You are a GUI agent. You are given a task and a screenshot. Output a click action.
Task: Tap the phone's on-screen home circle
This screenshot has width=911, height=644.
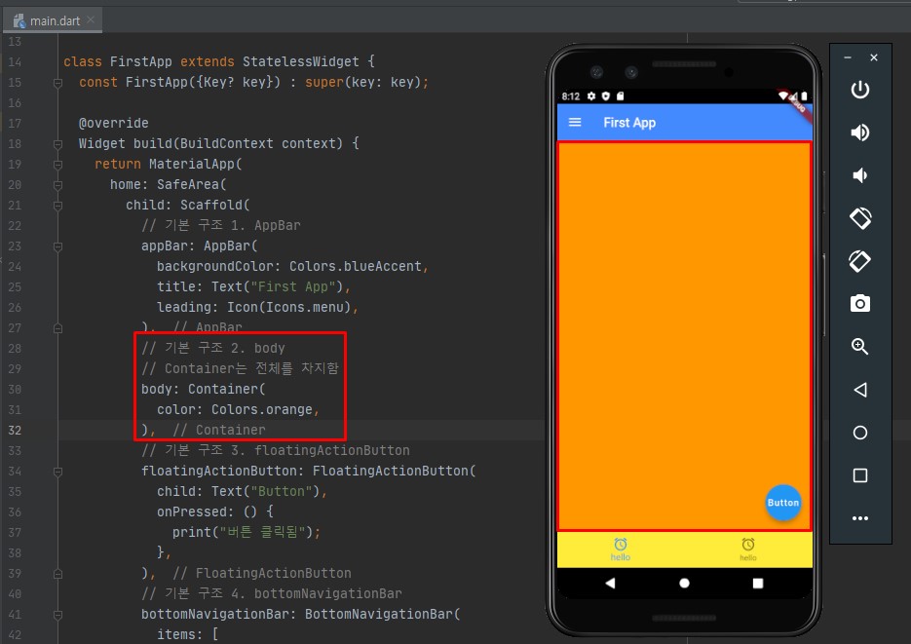tap(684, 583)
